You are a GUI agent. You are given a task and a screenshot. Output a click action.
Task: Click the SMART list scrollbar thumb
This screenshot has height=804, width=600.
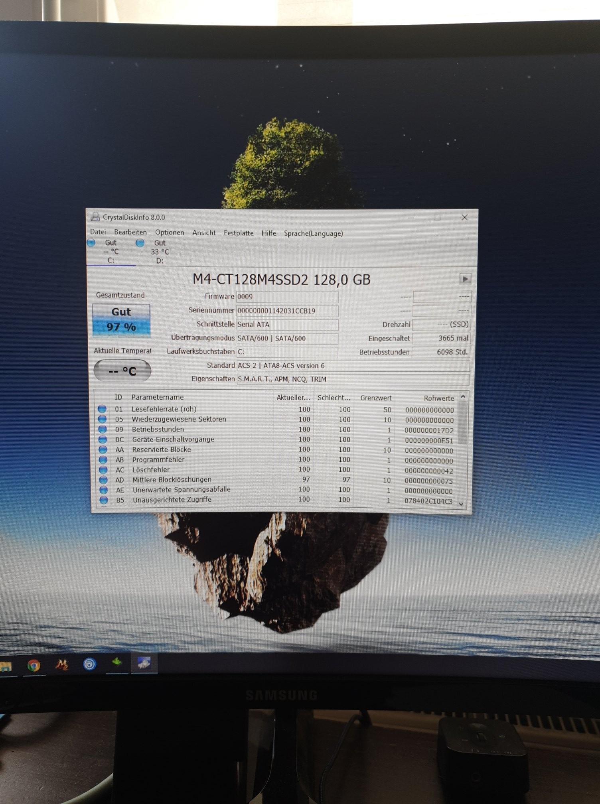[463, 423]
